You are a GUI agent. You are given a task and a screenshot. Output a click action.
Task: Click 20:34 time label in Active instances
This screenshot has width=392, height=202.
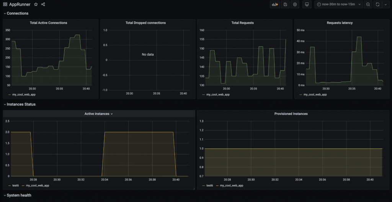[105, 179]
